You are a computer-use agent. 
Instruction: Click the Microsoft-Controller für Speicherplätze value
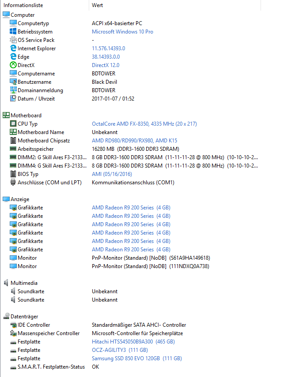[137, 333]
